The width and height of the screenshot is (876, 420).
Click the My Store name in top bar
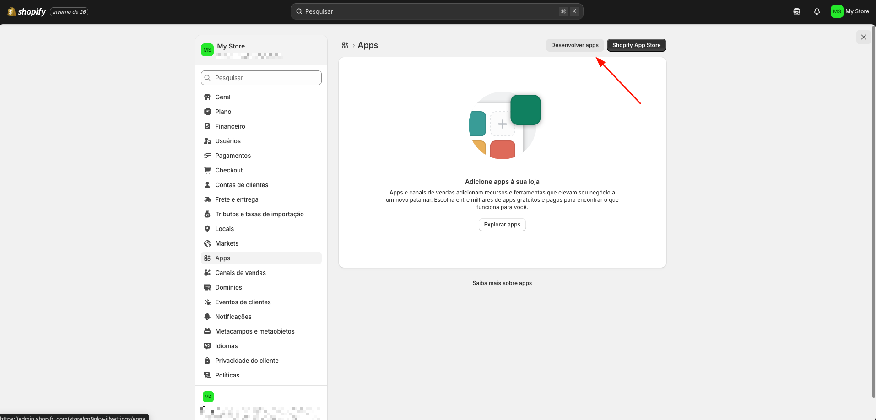click(x=857, y=11)
